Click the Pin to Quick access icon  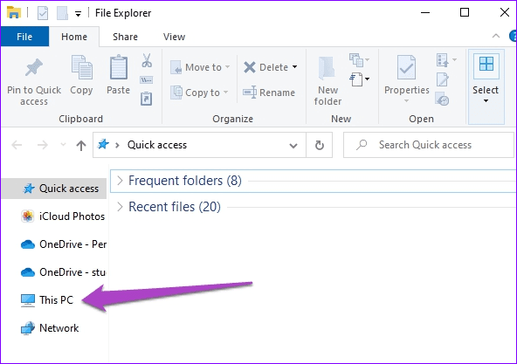(34, 67)
